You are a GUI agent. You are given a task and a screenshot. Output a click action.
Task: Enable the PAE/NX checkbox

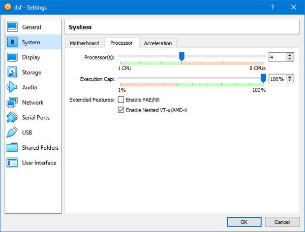point(121,100)
